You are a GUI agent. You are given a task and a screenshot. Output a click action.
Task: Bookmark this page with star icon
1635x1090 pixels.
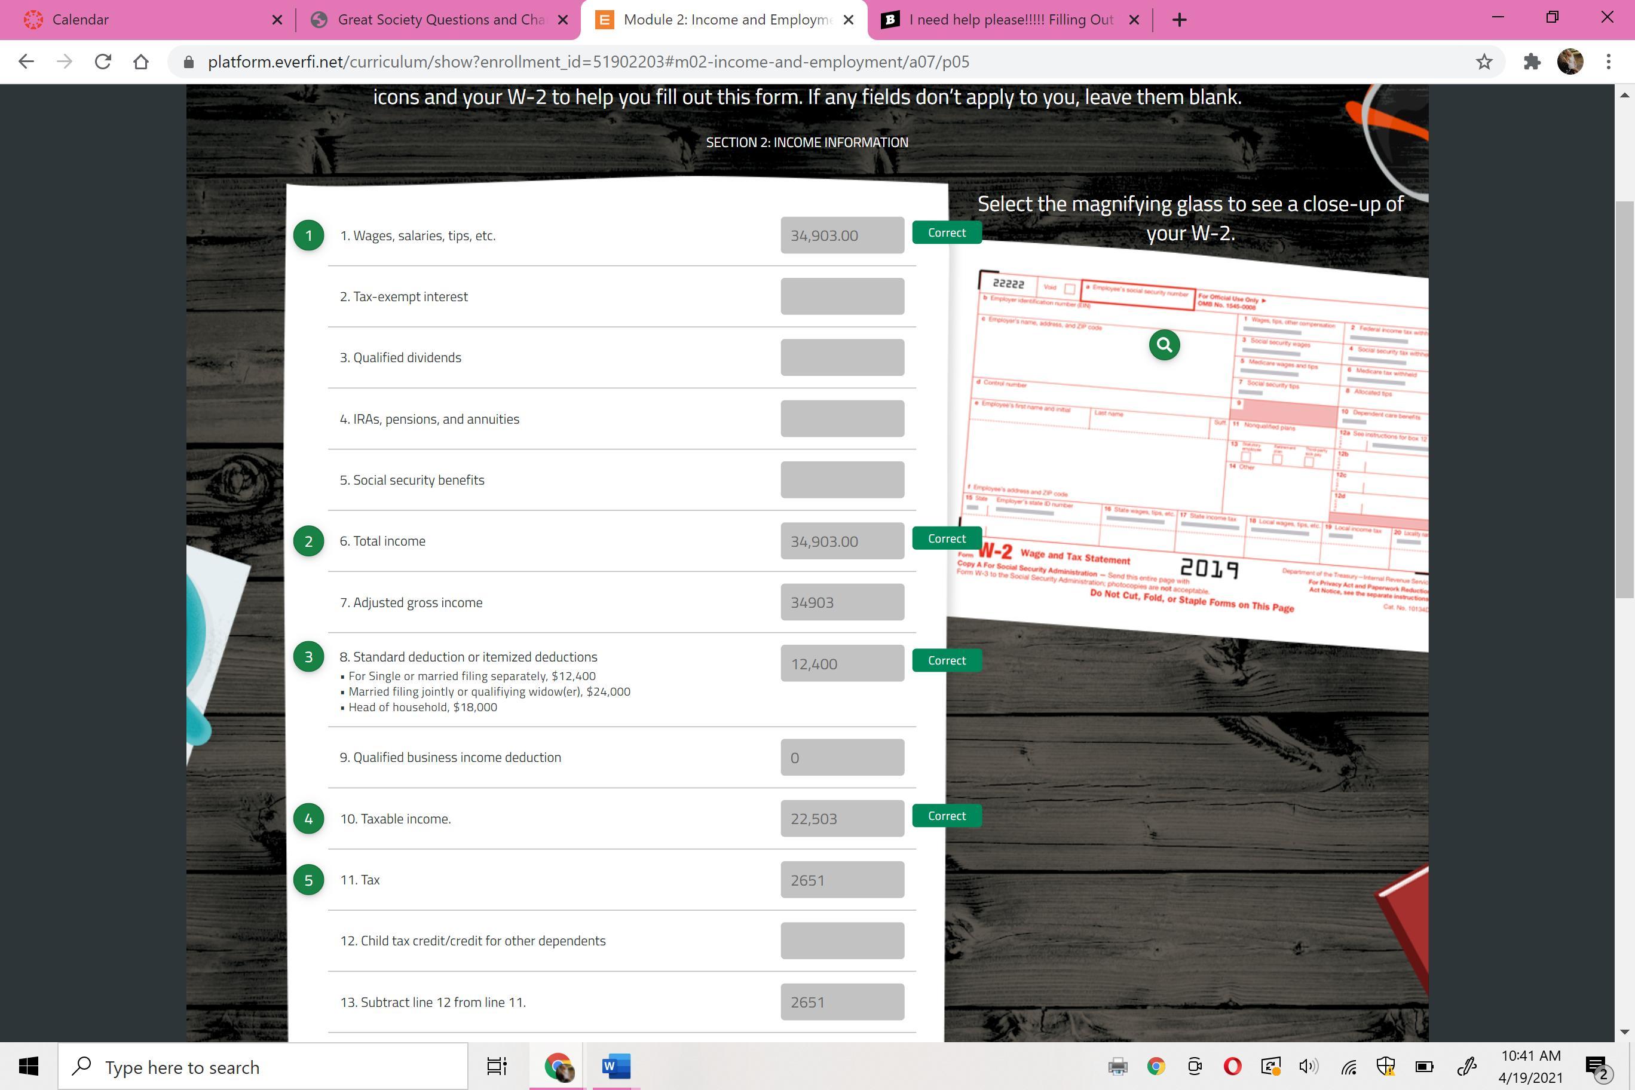(x=1483, y=62)
